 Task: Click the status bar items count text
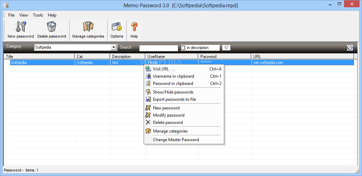[x=32, y=170]
